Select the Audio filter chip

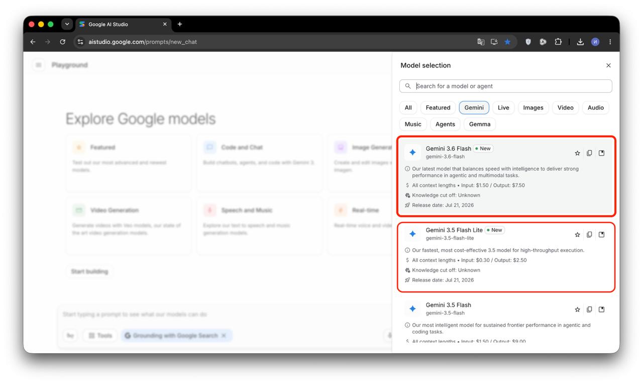pyautogui.click(x=596, y=107)
